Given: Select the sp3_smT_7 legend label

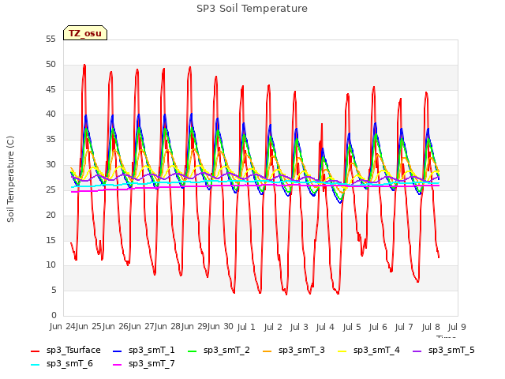Looking at the screenshot, I should [151, 364].
